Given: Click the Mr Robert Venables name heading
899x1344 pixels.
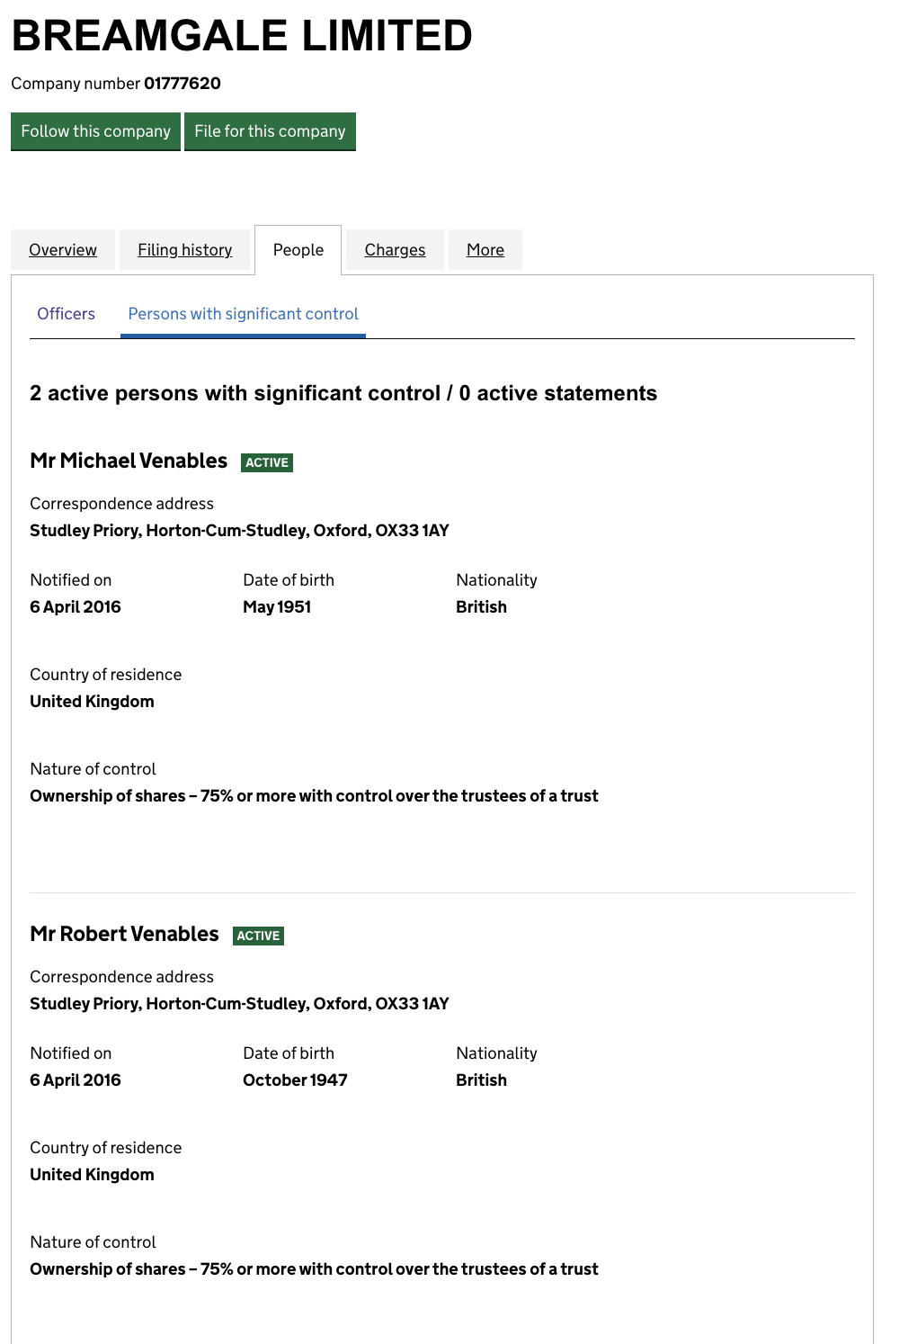Looking at the screenshot, I should (124, 934).
